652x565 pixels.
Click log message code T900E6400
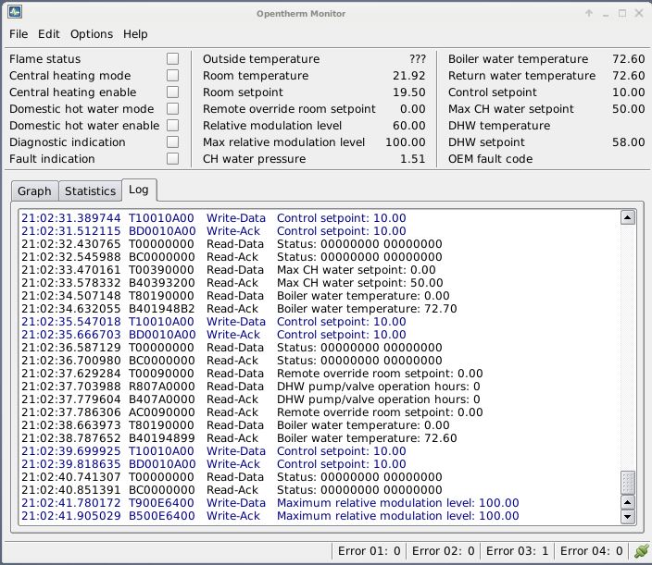tap(161, 503)
